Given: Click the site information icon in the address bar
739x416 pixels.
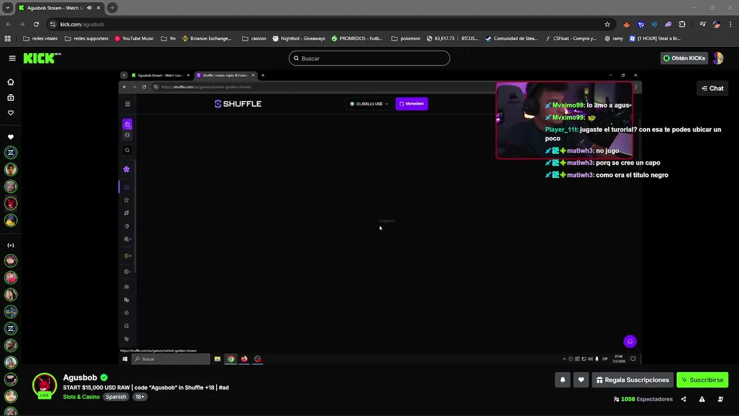Looking at the screenshot, I should click(53, 24).
